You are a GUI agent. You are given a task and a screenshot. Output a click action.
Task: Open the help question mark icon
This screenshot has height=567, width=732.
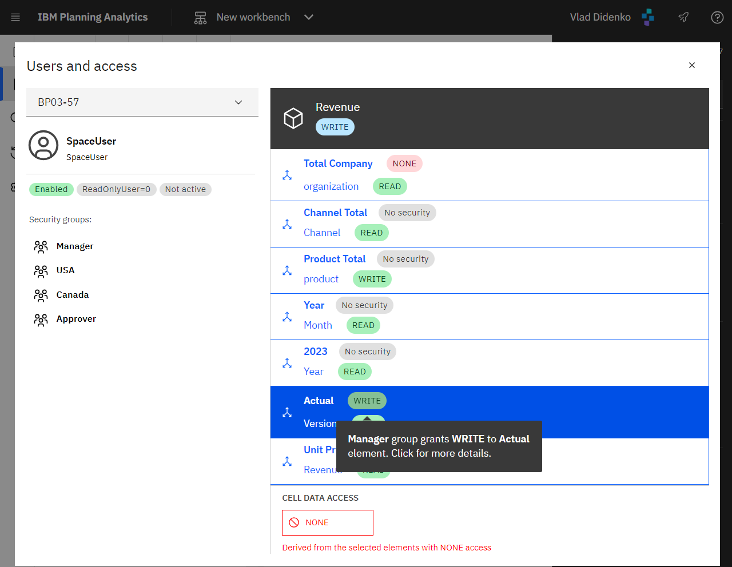pos(717,17)
